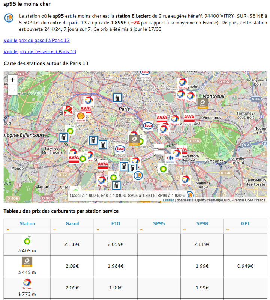Image resolution: width=270 pixels, height=300 pixels.
Task: Click the E.Leclerc station marker on map
Action: tap(138, 175)
